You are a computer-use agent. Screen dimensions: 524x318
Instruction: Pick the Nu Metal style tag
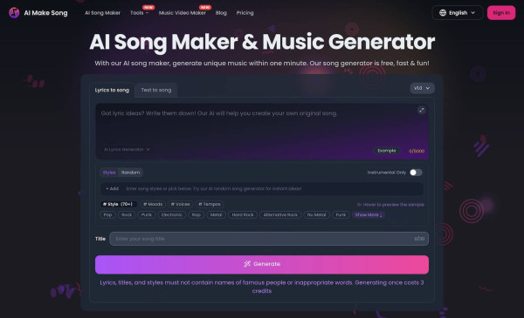(x=316, y=215)
